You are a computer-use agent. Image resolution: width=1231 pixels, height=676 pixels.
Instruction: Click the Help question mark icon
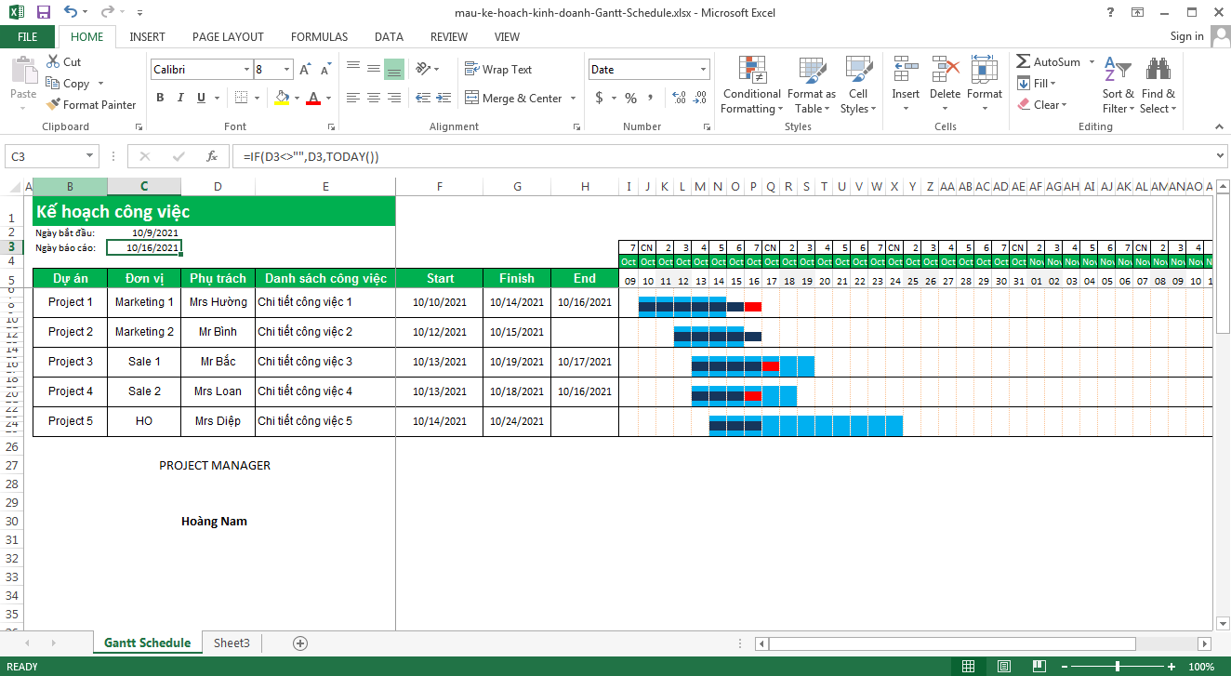pyautogui.click(x=1110, y=12)
